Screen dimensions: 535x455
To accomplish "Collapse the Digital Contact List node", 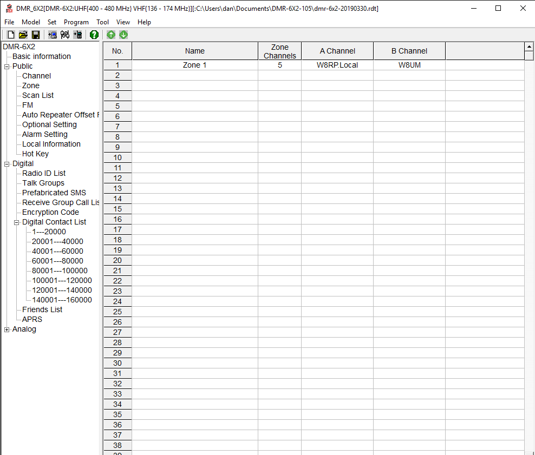I will 17,222.
